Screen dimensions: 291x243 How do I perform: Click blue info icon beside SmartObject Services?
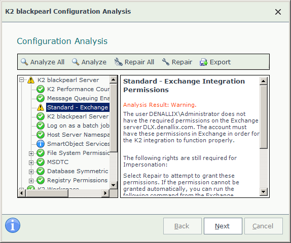(41, 144)
